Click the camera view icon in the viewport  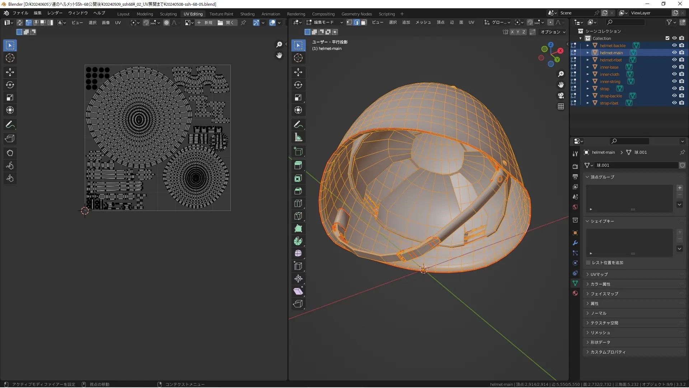point(561,96)
